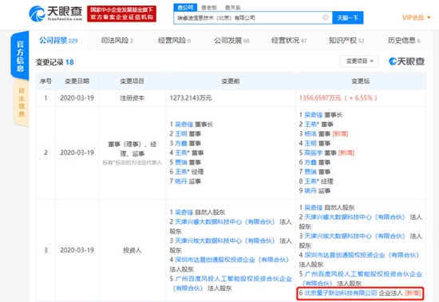Open the 司法风险 tab
439x302 pixels.
tap(117, 40)
